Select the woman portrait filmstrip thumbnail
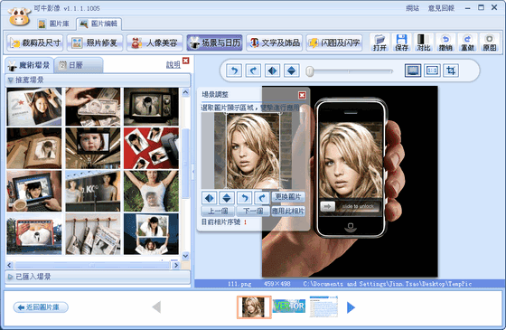The width and height of the screenshot is (506, 330). [254, 307]
